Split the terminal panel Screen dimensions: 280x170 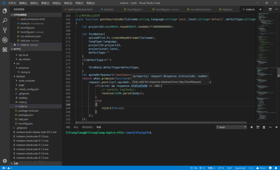coord(258,127)
